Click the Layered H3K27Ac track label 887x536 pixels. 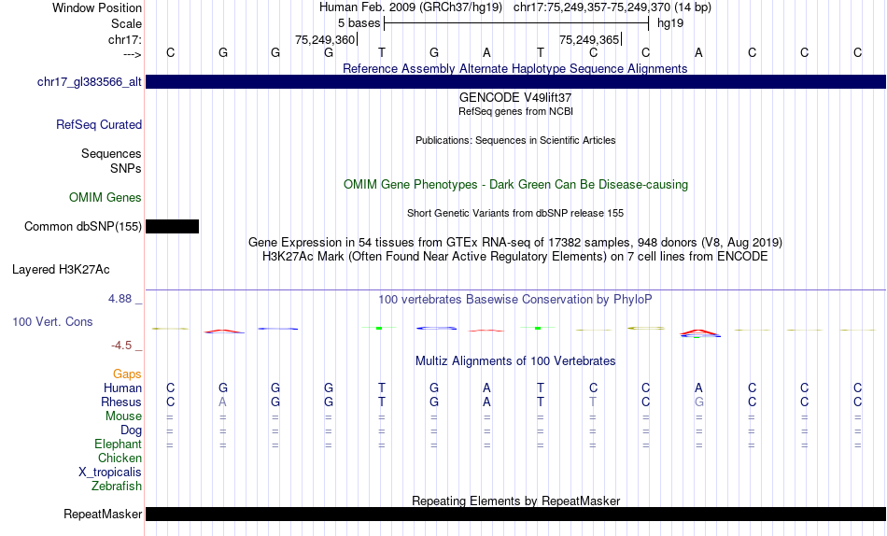tap(61, 270)
